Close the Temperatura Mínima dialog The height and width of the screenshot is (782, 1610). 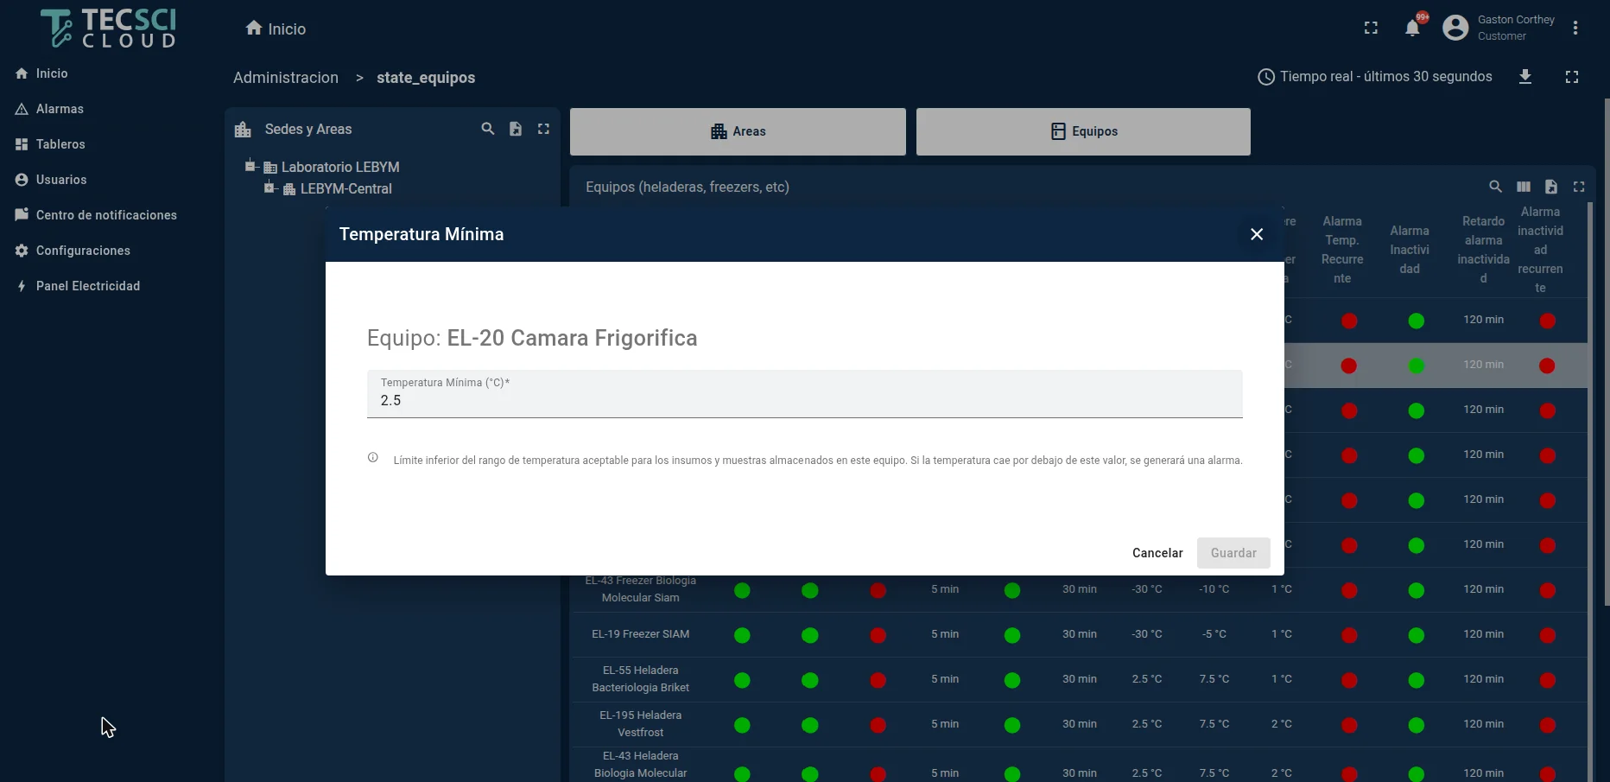[1257, 234]
